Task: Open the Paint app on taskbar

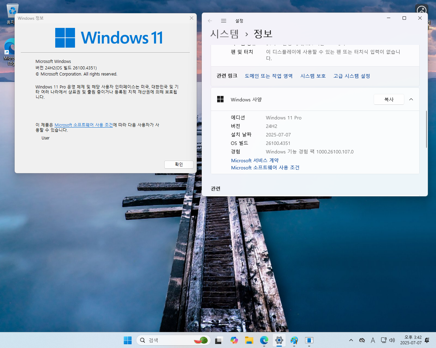Action: click(x=294, y=340)
